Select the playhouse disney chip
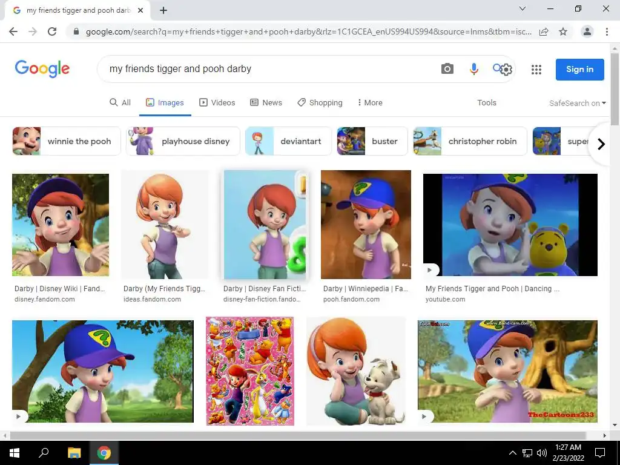The image size is (620, 465). point(183,141)
